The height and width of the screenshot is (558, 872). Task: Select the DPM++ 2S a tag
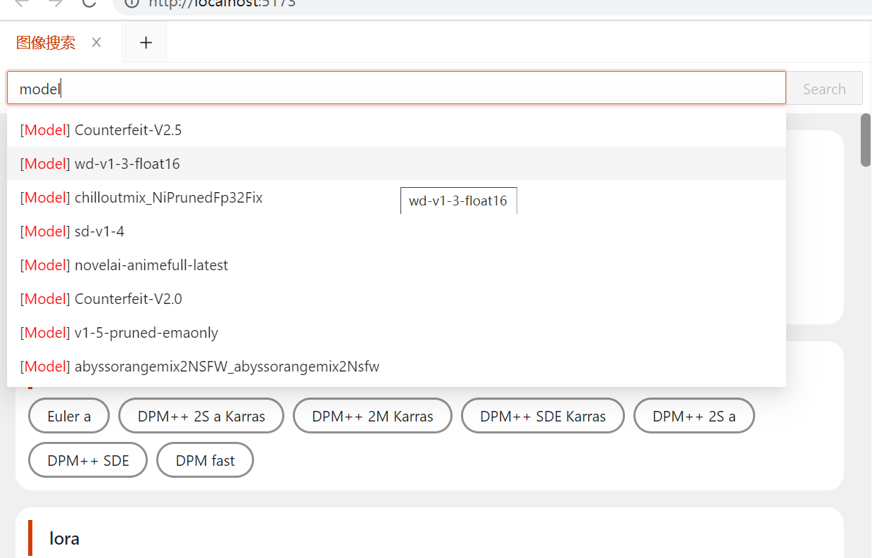694,416
